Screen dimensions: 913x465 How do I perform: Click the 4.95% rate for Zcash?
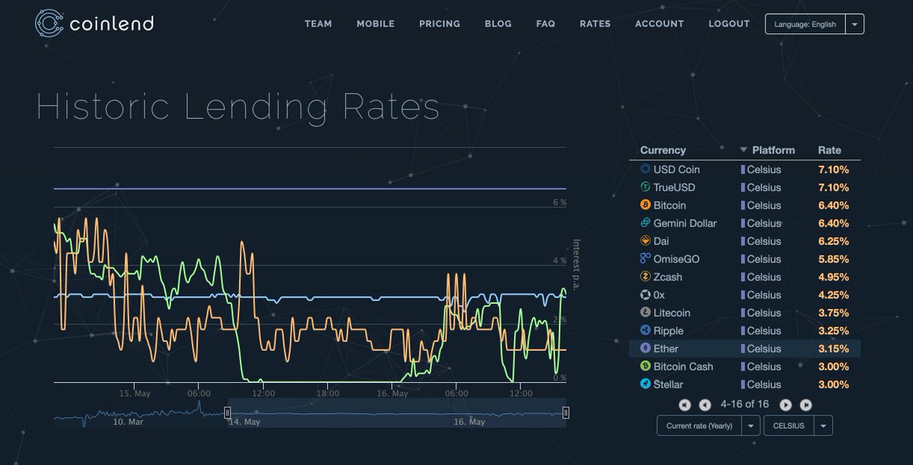[833, 277]
